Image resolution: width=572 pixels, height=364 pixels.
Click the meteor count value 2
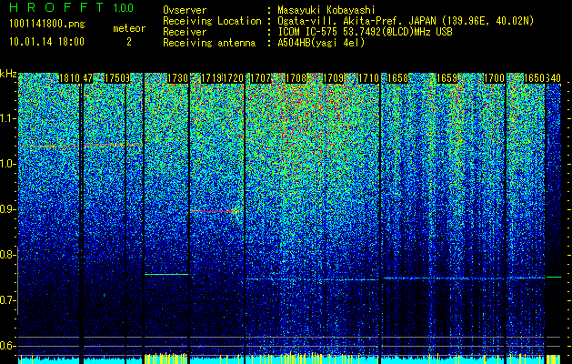[x=129, y=42]
